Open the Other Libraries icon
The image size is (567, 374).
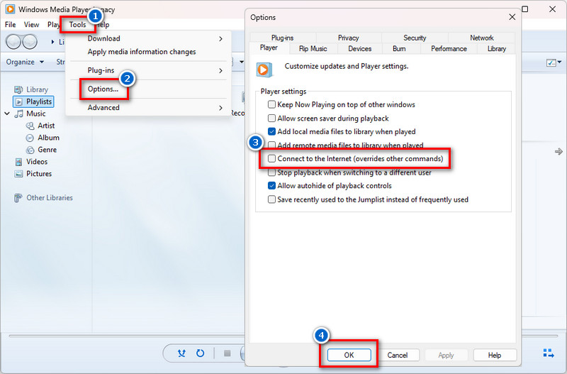18,198
